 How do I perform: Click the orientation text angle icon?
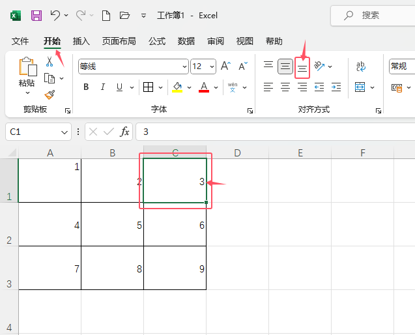point(319,66)
